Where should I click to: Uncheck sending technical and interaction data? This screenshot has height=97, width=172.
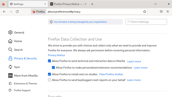click(x=49, y=61)
